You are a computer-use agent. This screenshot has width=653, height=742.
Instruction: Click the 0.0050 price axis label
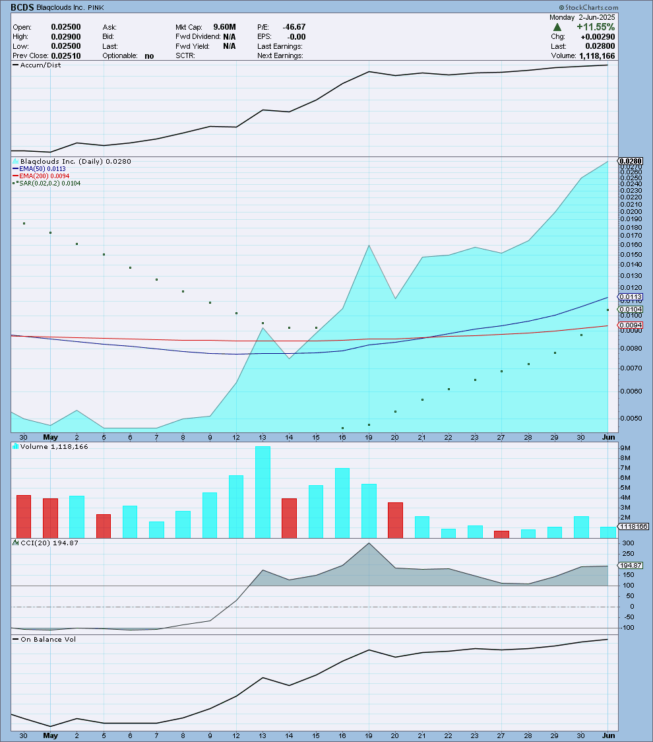pos(631,419)
